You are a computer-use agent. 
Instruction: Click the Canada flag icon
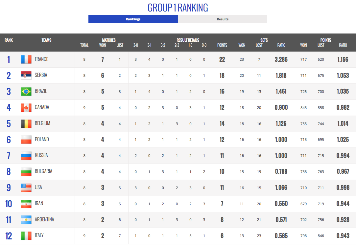[x=26, y=108]
